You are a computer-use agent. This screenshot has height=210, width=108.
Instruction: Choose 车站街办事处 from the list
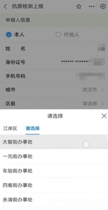pos(54,171)
